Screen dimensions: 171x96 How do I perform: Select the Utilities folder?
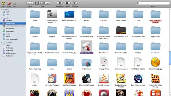point(69,63)
